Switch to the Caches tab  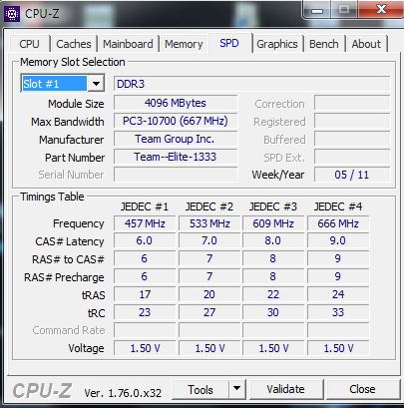[x=74, y=44]
